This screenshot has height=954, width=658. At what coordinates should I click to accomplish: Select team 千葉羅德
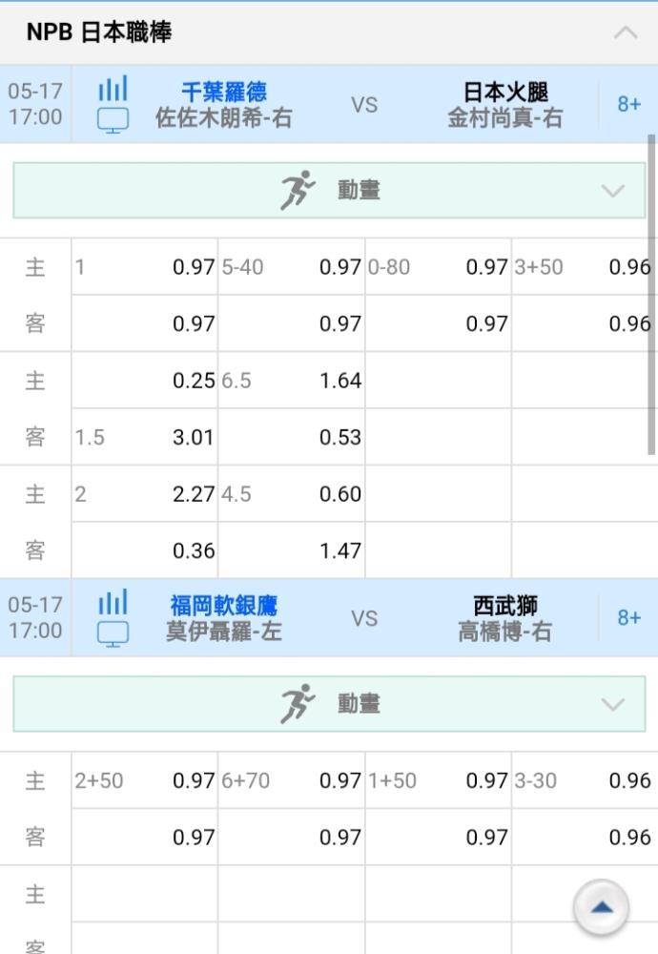(x=224, y=92)
